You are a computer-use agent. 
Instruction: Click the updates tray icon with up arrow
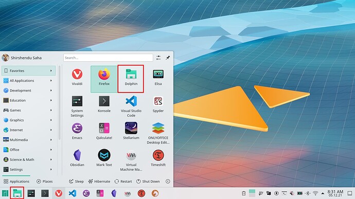coord(276,193)
